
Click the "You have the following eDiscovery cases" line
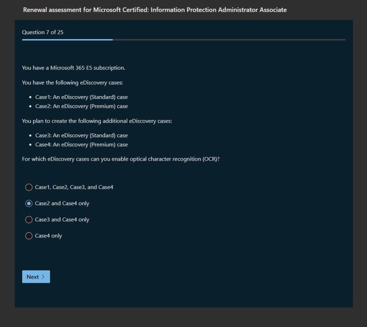(72, 82)
